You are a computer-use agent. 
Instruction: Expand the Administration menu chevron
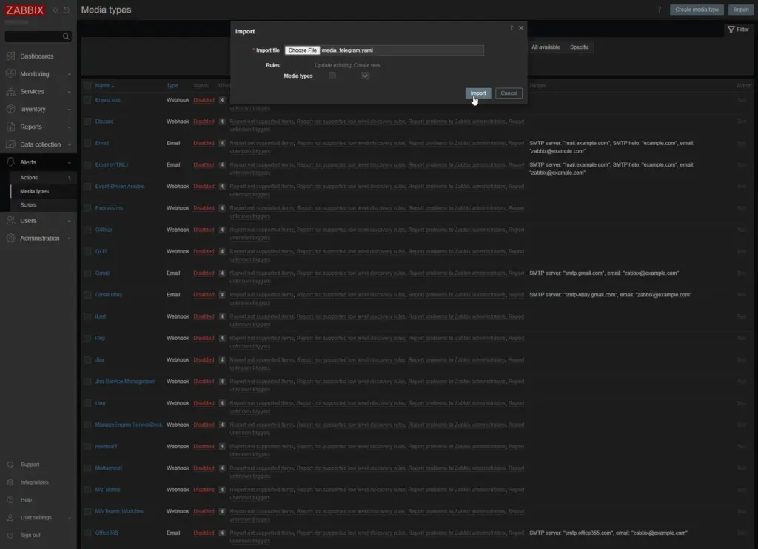tap(69, 239)
